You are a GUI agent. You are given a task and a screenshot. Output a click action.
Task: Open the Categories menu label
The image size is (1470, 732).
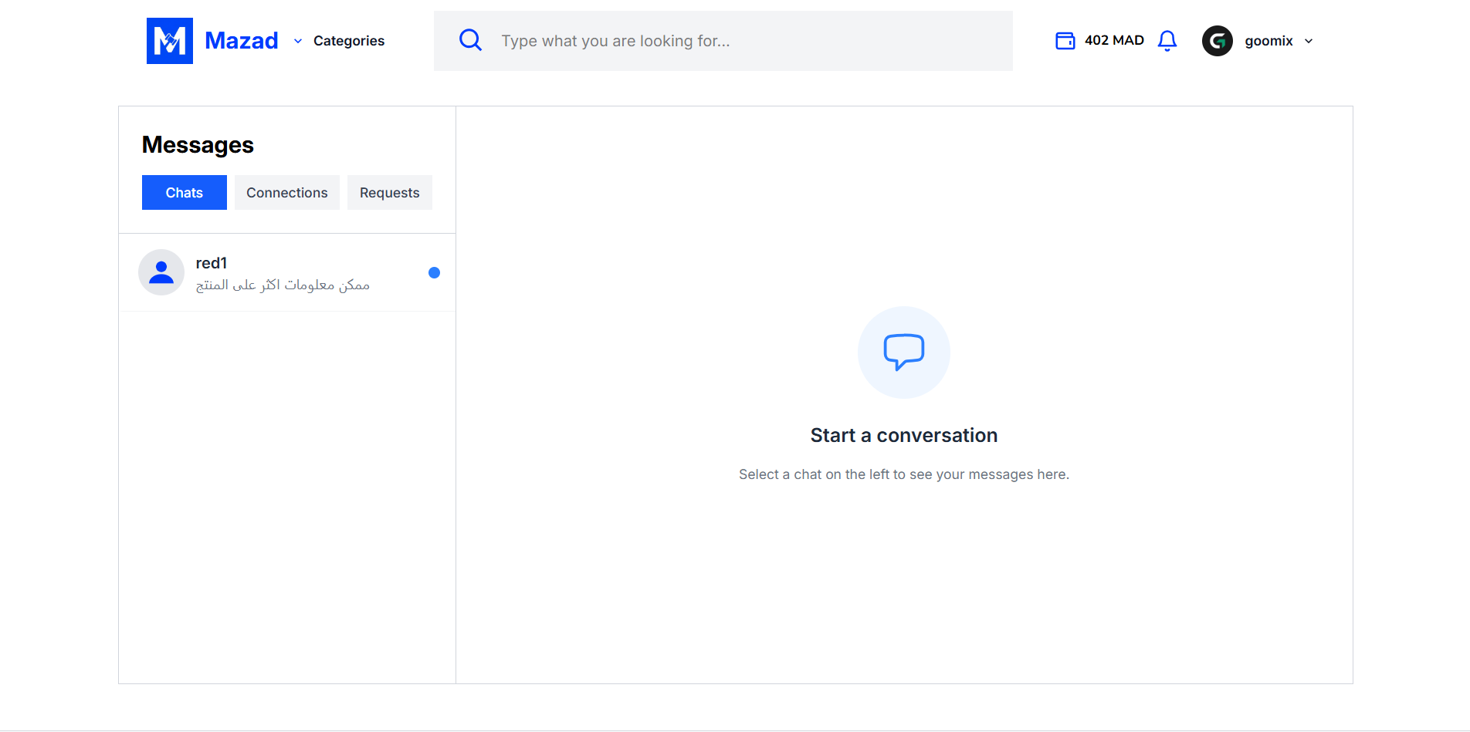pyautogui.click(x=349, y=41)
